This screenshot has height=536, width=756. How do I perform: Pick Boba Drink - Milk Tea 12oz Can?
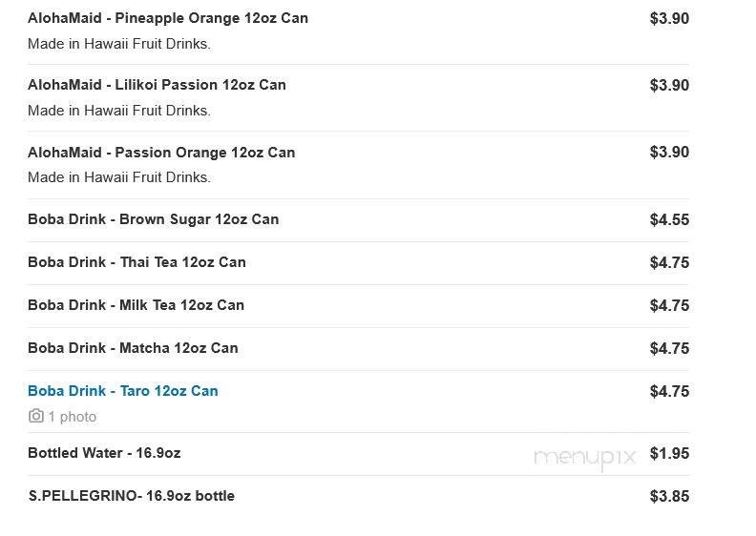click(136, 305)
